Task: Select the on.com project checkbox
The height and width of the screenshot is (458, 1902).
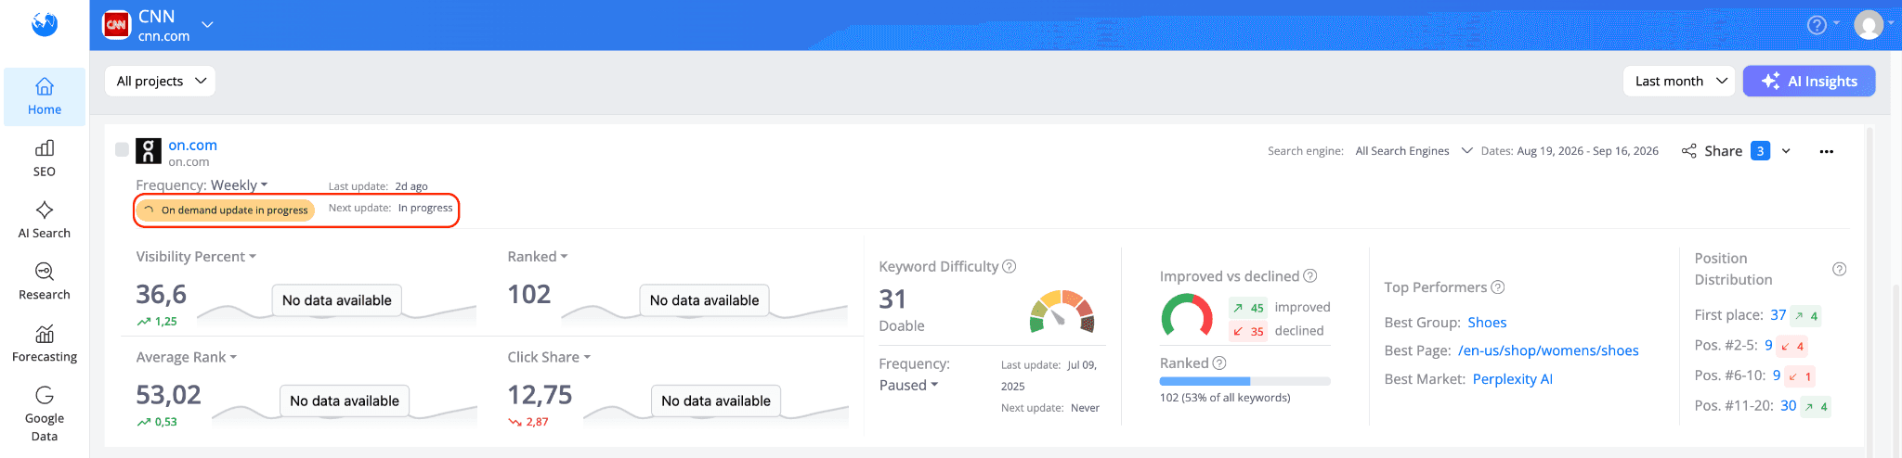Action: 122,149
